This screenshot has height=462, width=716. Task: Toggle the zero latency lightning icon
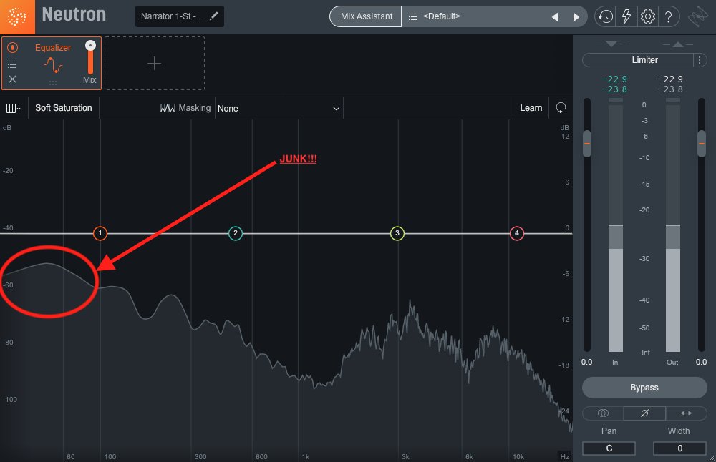tap(626, 17)
